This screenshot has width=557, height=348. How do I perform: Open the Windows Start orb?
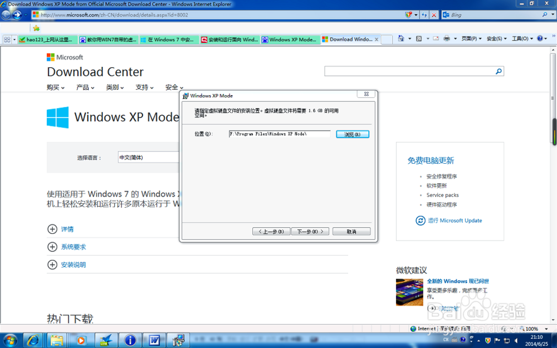coord(10,340)
